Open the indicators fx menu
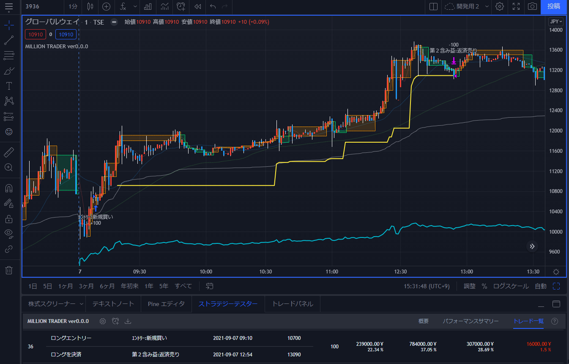Viewport: 569px width, 364px height. pyautogui.click(x=123, y=6)
